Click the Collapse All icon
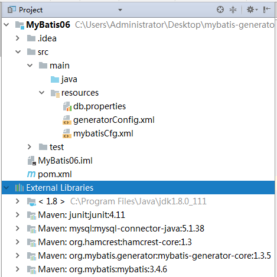277x277 pixels. (x=233, y=9)
